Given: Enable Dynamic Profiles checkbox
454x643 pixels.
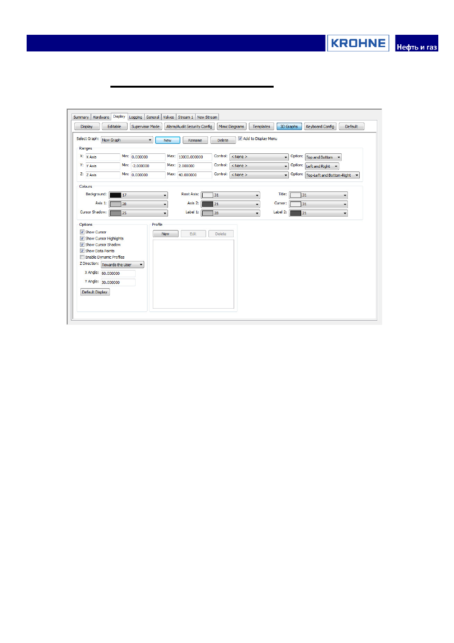Looking at the screenshot, I should point(82,257).
